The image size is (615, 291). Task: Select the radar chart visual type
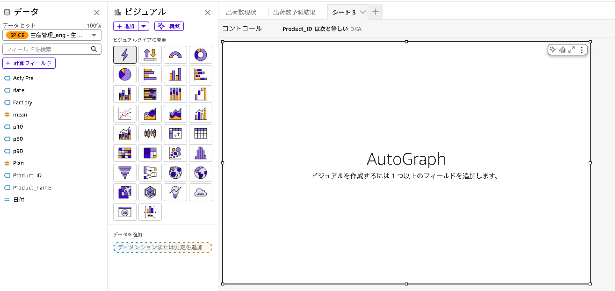[150, 192]
